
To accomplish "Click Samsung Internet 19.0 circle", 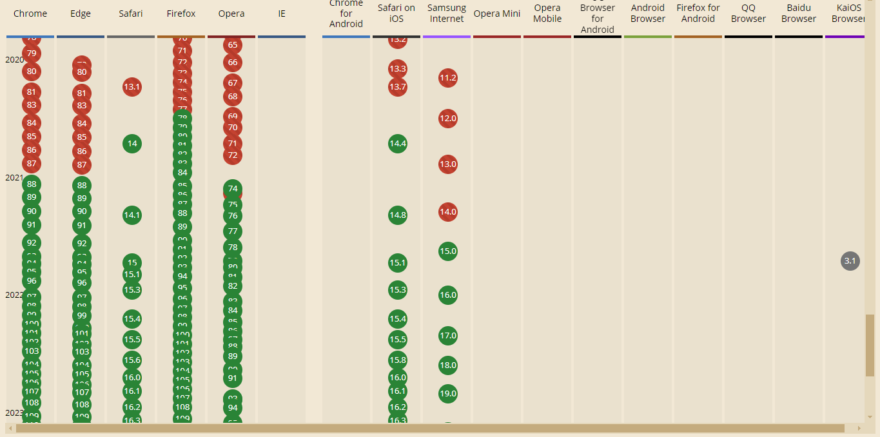I will coord(448,393).
